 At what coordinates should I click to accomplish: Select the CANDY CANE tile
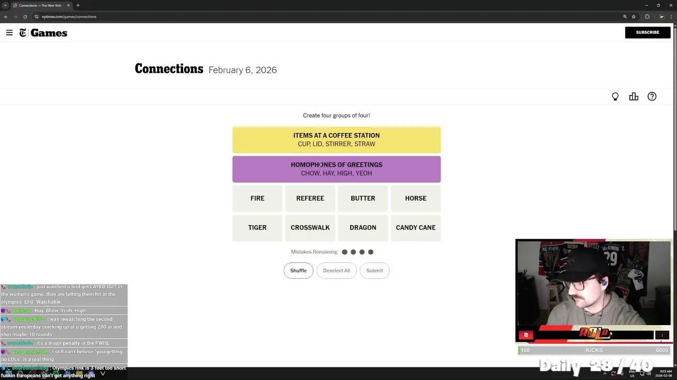click(416, 227)
